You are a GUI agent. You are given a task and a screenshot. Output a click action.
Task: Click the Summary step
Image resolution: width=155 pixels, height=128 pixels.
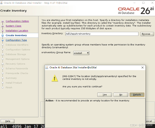[x=11, y=78]
